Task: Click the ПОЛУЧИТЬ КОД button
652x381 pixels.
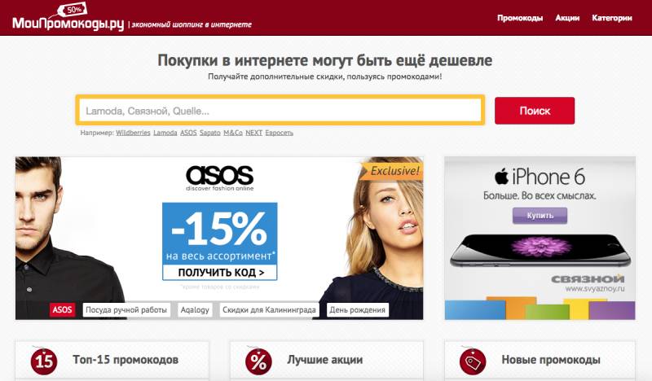Action: pos(220,273)
